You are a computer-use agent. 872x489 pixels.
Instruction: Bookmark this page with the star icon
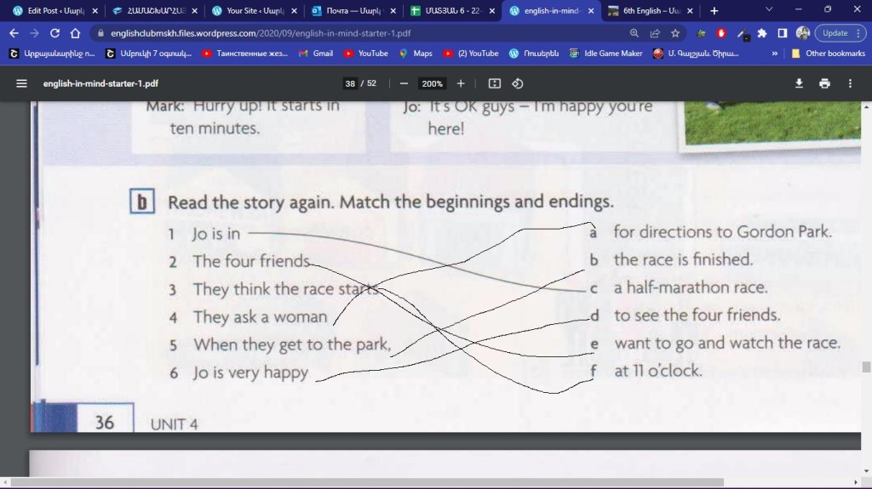(675, 33)
